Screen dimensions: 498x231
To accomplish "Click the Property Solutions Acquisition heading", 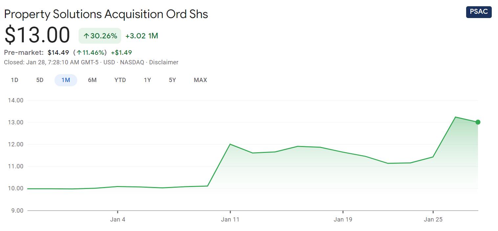I will 106,14.
